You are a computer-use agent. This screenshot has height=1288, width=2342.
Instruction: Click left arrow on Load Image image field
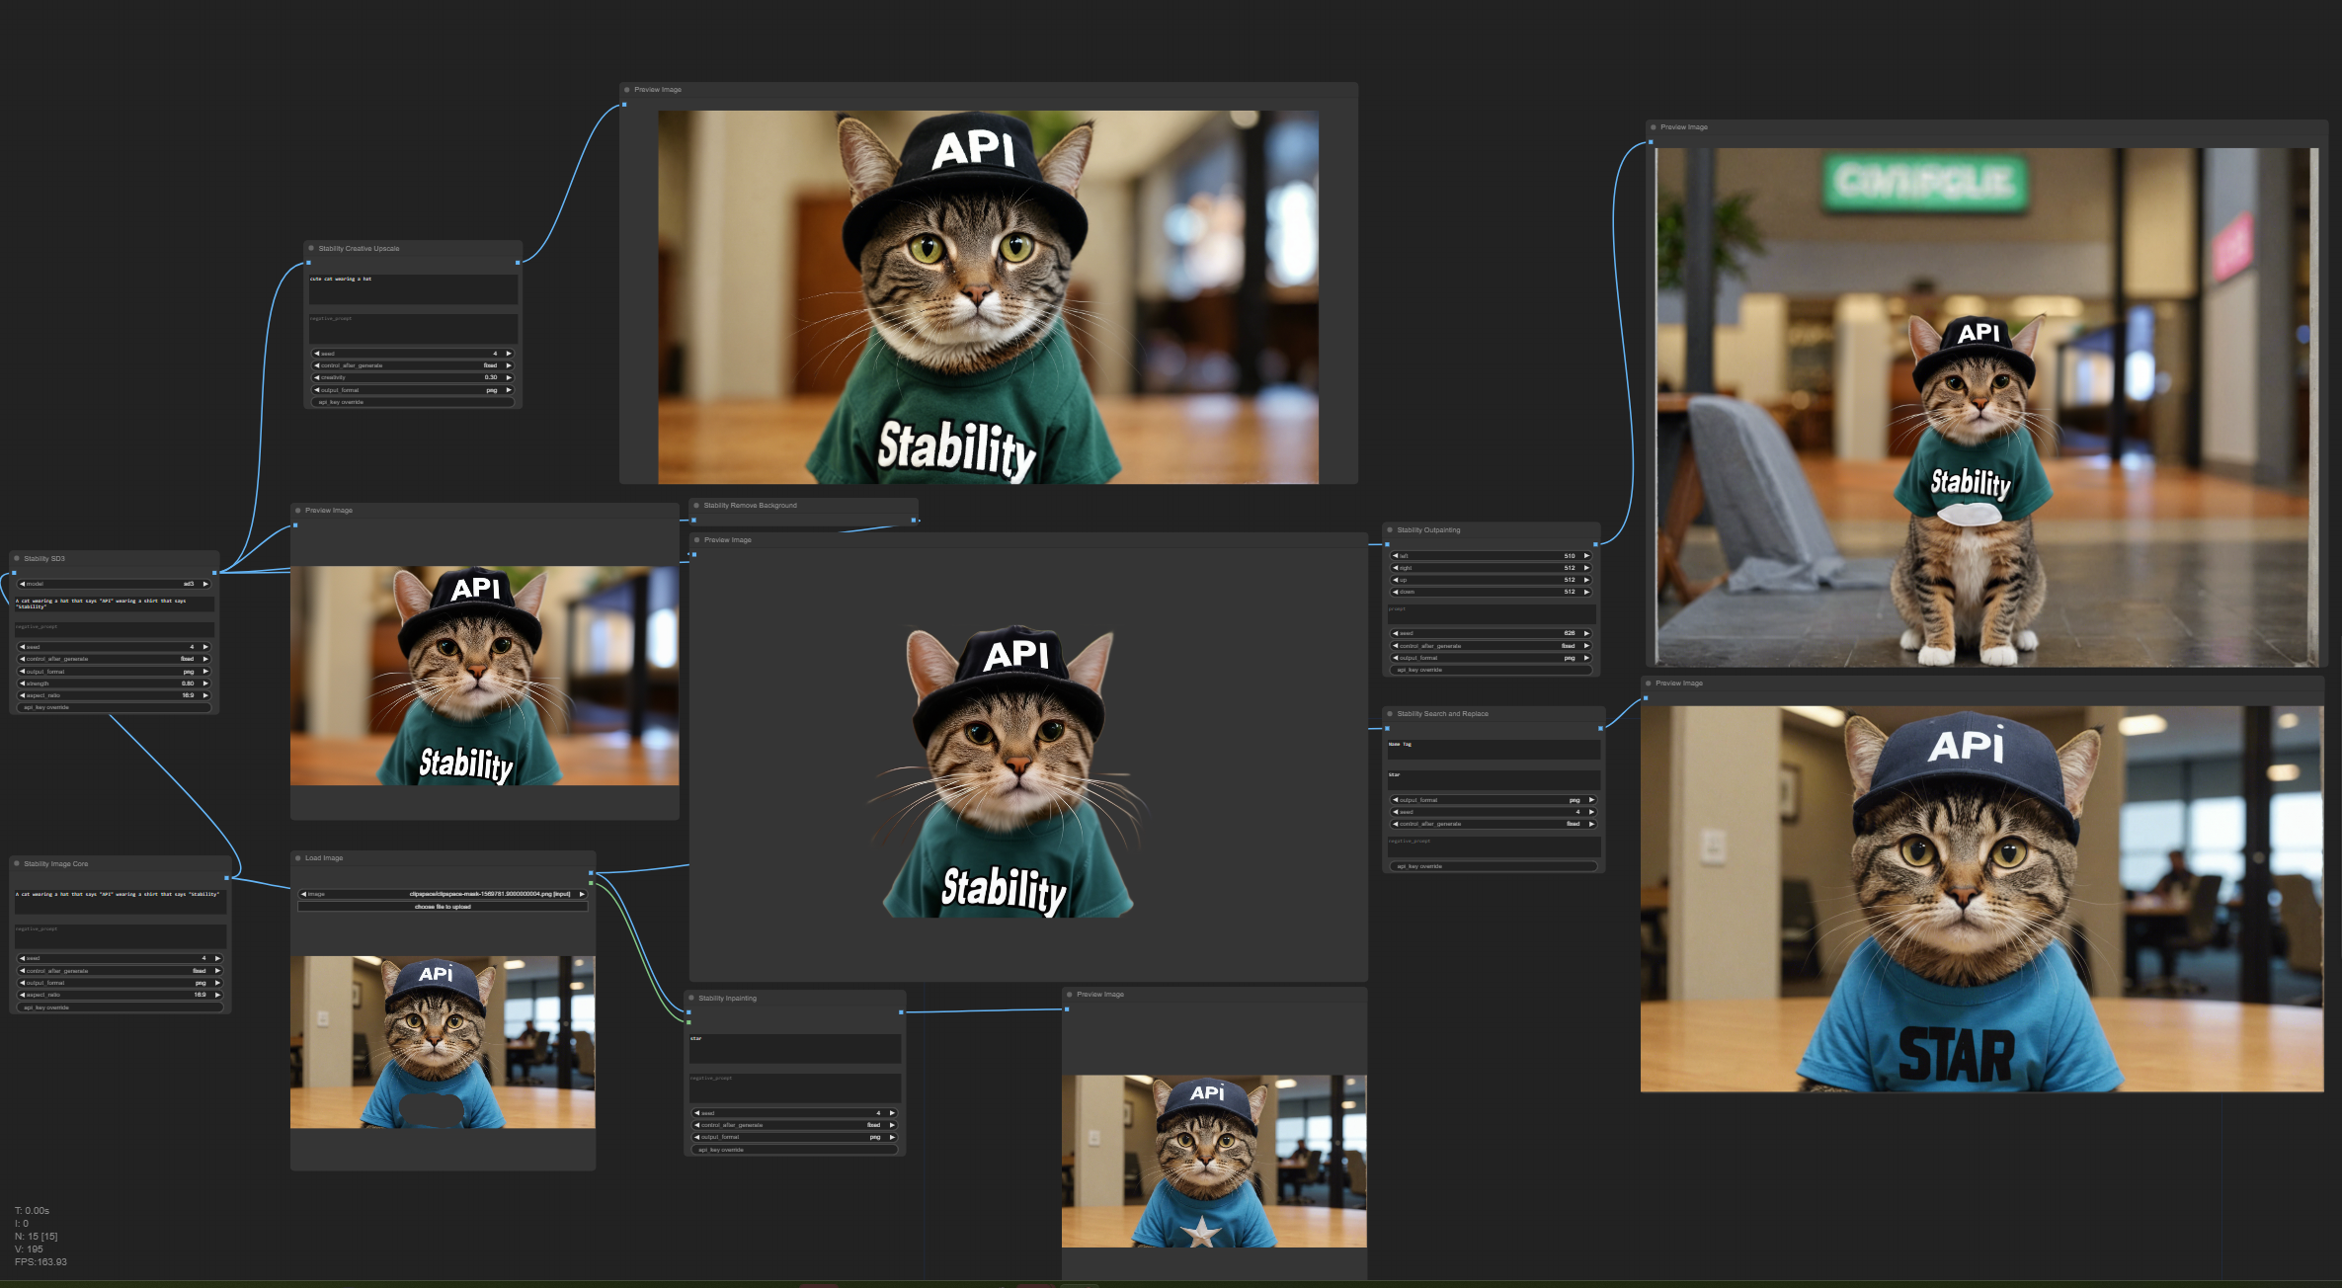(304, 894)
